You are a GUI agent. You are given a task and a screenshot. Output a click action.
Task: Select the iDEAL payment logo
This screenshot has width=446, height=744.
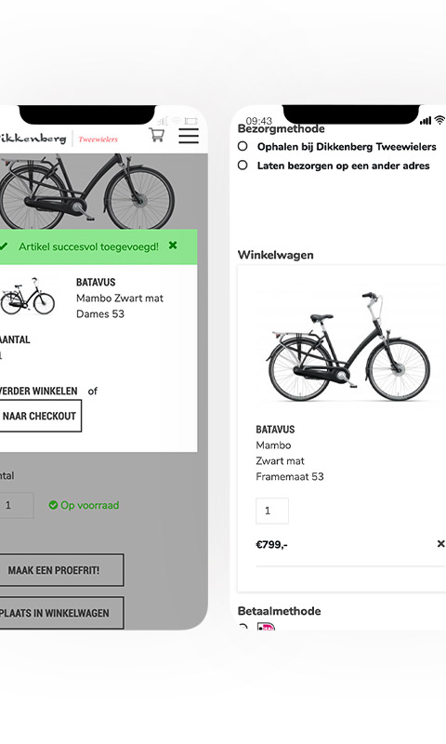point(266,627)
